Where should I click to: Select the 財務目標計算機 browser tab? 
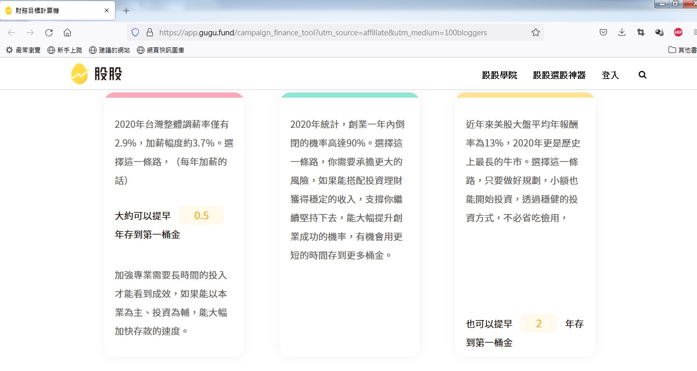tap(58, 10)
